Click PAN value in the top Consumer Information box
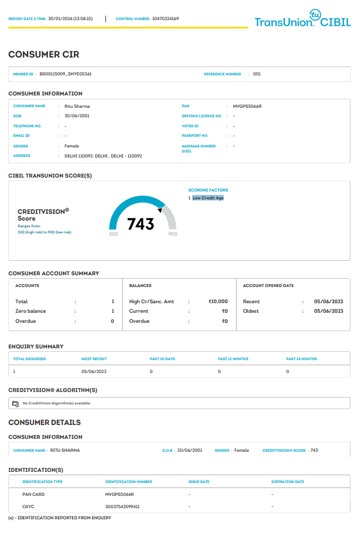 pos(247,106)
